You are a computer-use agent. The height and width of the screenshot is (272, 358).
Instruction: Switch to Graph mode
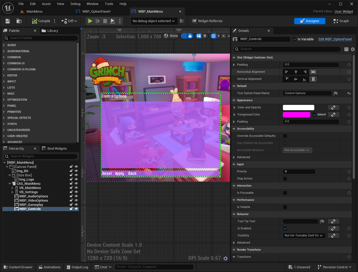pos(341,21)
